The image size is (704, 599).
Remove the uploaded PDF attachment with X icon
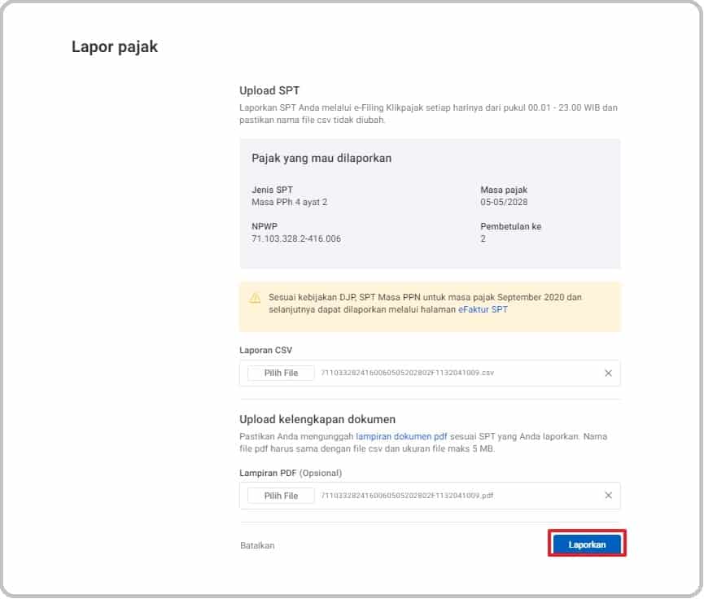pyautogui.click(x=608, y=496)
